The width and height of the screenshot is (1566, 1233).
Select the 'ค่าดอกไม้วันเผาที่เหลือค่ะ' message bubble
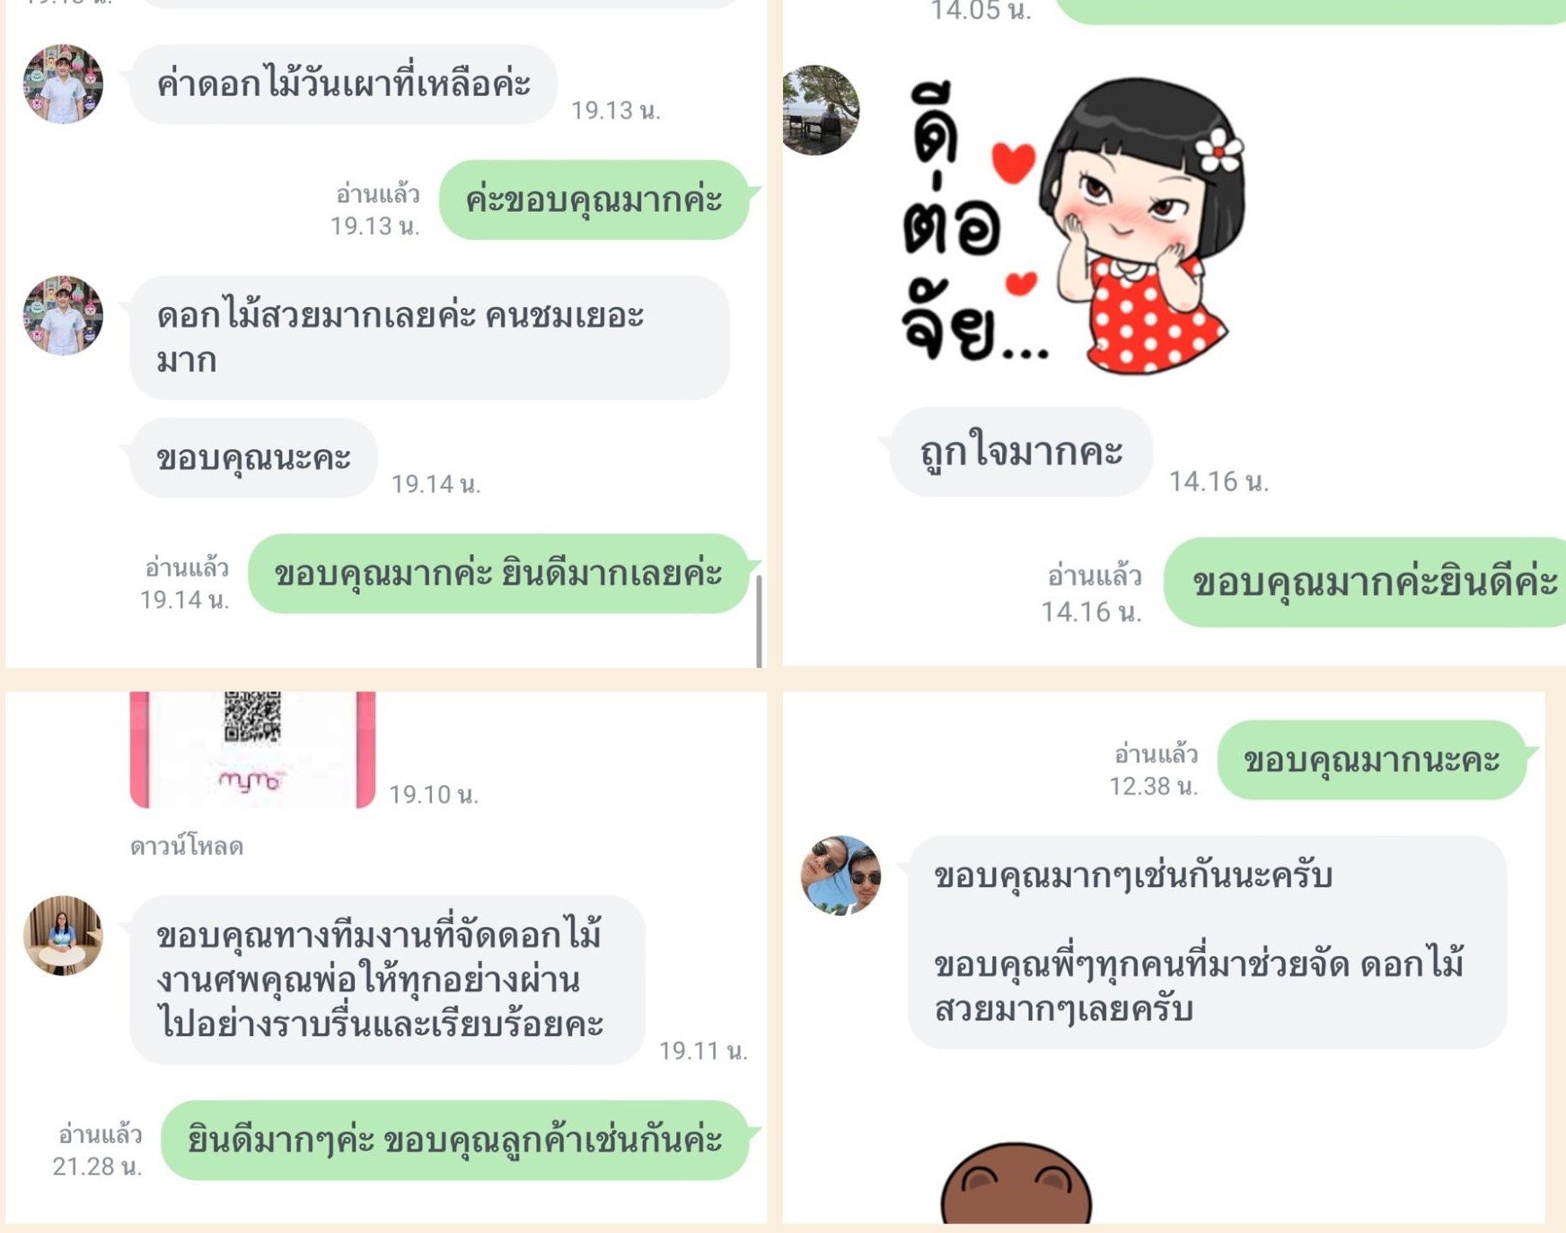pyautogui.click(x=343, y=84)
